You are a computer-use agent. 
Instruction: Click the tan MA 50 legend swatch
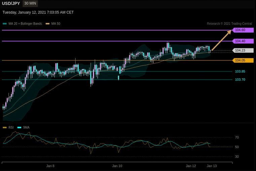click(47, 24)
